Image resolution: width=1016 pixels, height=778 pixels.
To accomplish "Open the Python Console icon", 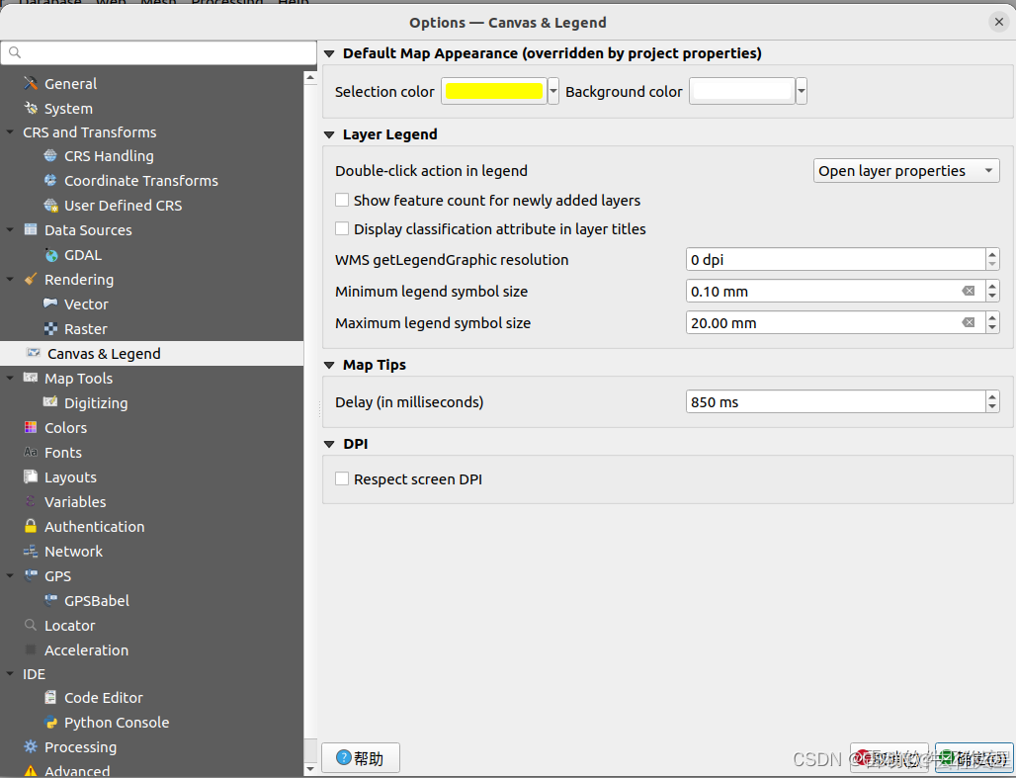I will pos(50,723).
